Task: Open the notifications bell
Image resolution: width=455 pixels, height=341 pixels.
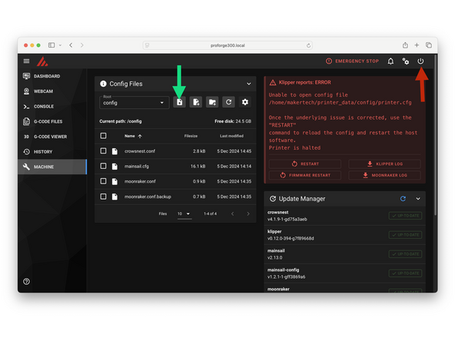Action: 390,61
